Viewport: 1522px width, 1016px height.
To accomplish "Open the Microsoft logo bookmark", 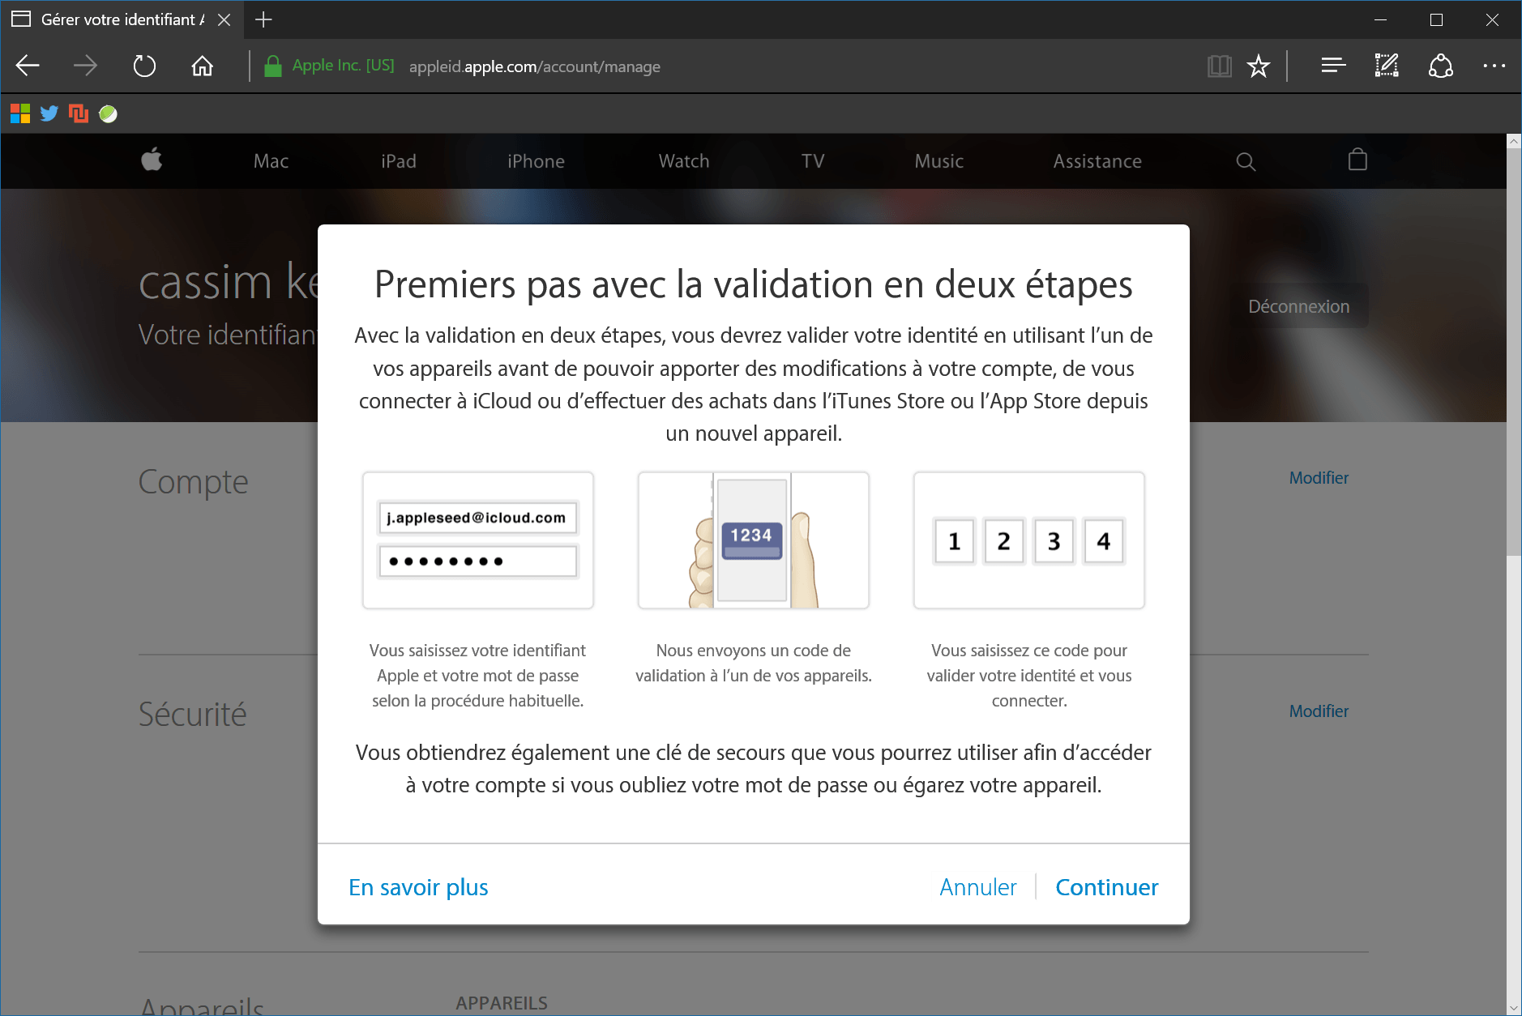I will click(20, 113).
